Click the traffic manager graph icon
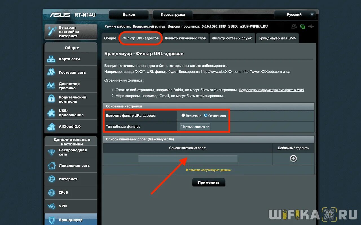Image resolution: width=361 pixels, height=225 pixels. (51, 85)
